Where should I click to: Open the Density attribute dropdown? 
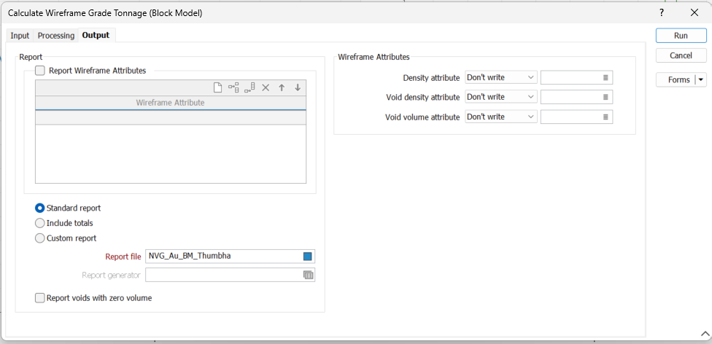500,77
